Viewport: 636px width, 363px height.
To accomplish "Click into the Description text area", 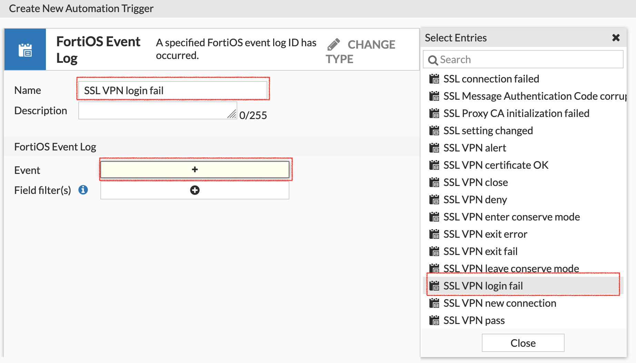I will click(x=158, y=110).
